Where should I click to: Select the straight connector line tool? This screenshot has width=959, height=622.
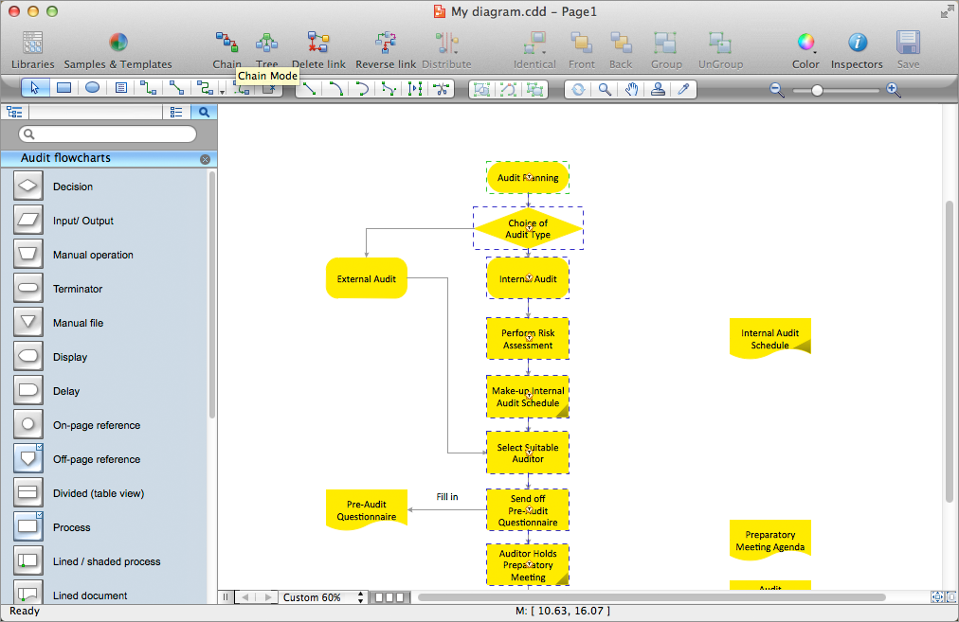[309, 89]
